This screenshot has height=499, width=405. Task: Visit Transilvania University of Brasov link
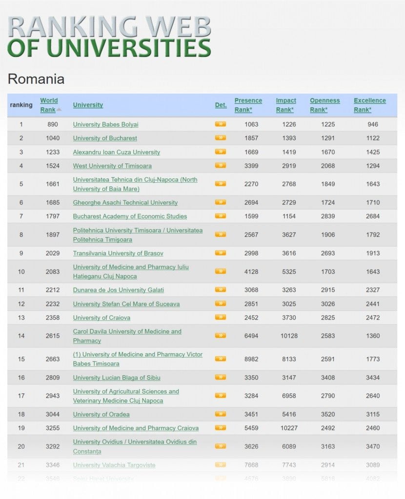point(118,253)
